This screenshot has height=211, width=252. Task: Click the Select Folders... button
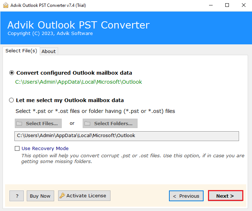tap(110, 123)
